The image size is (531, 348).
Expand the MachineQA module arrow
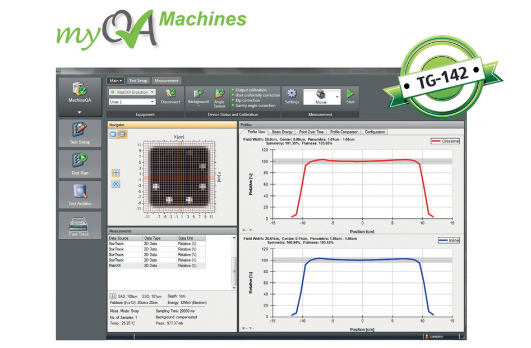click(x=80, y=112)
